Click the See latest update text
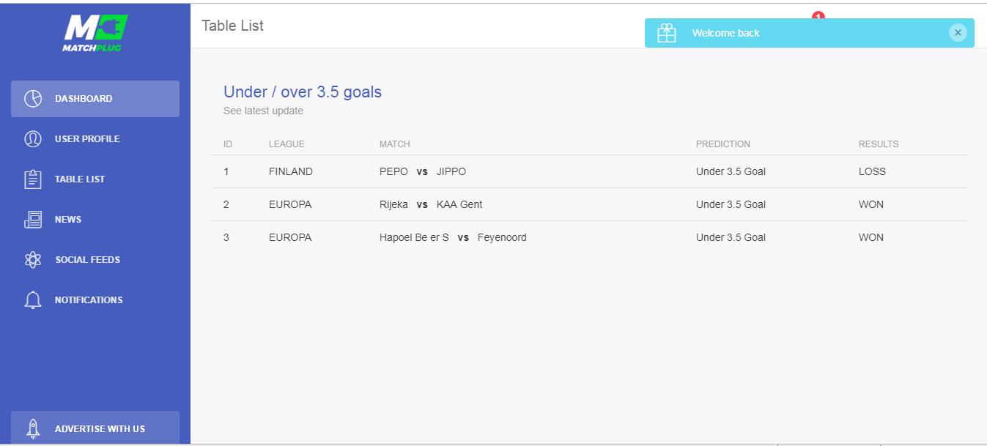The width and height of the screenshot is (987, 446). [x=263, y=111]
